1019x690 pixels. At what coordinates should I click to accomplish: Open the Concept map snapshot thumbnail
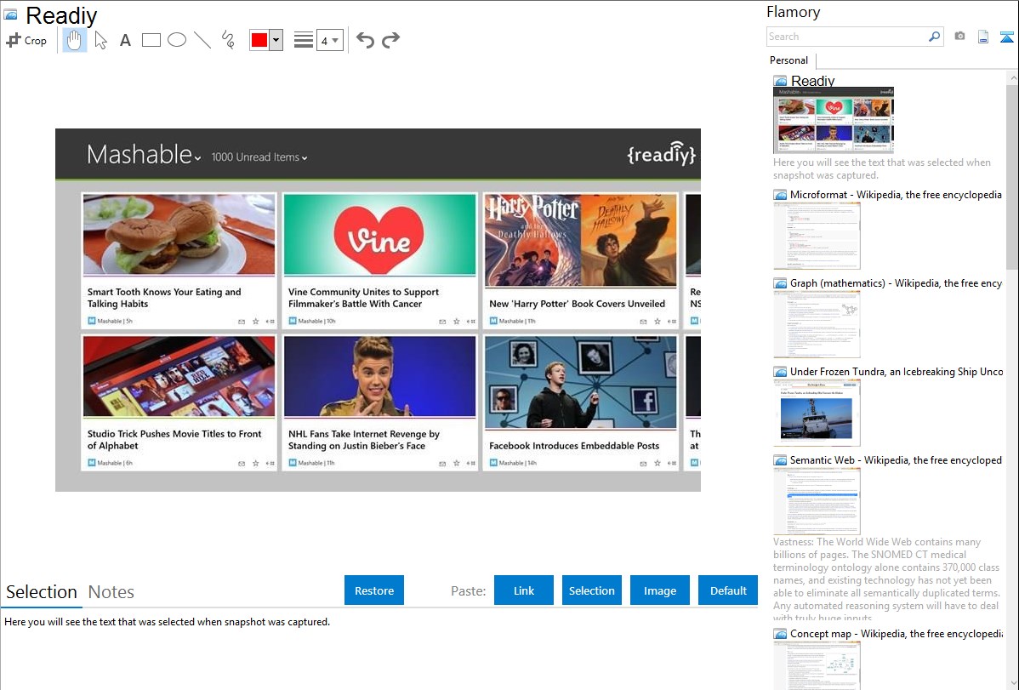817,665
